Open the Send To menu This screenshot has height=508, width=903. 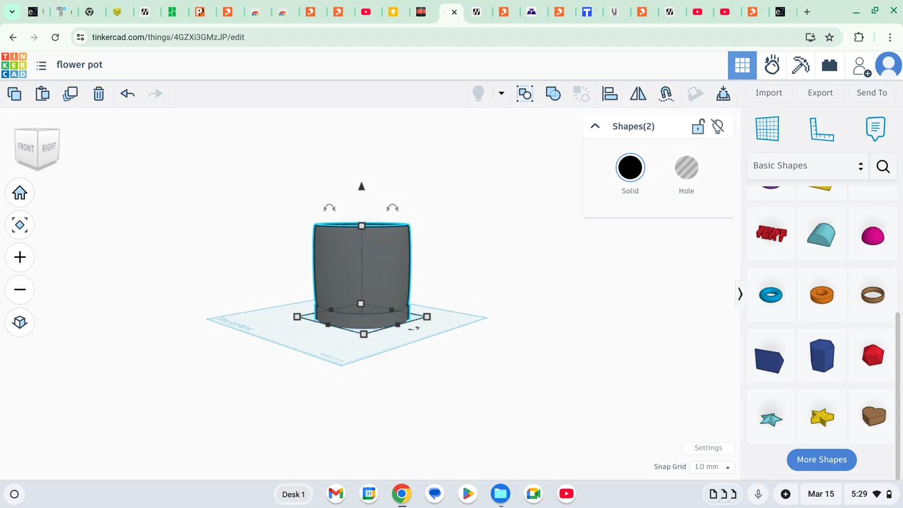coord(871,93)
